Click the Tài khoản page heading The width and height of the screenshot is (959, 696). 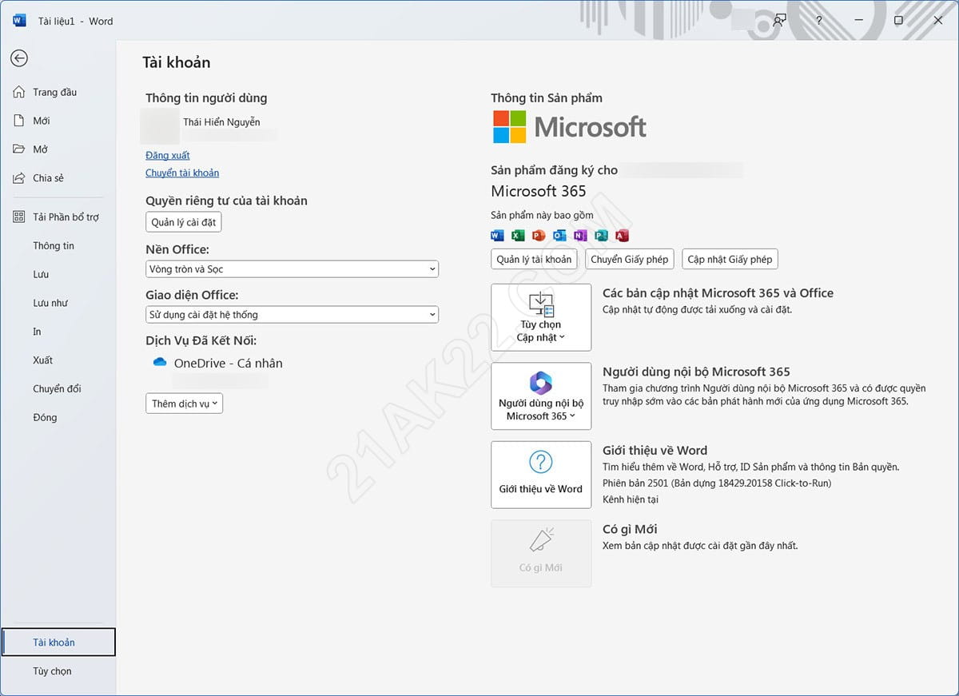177,62
